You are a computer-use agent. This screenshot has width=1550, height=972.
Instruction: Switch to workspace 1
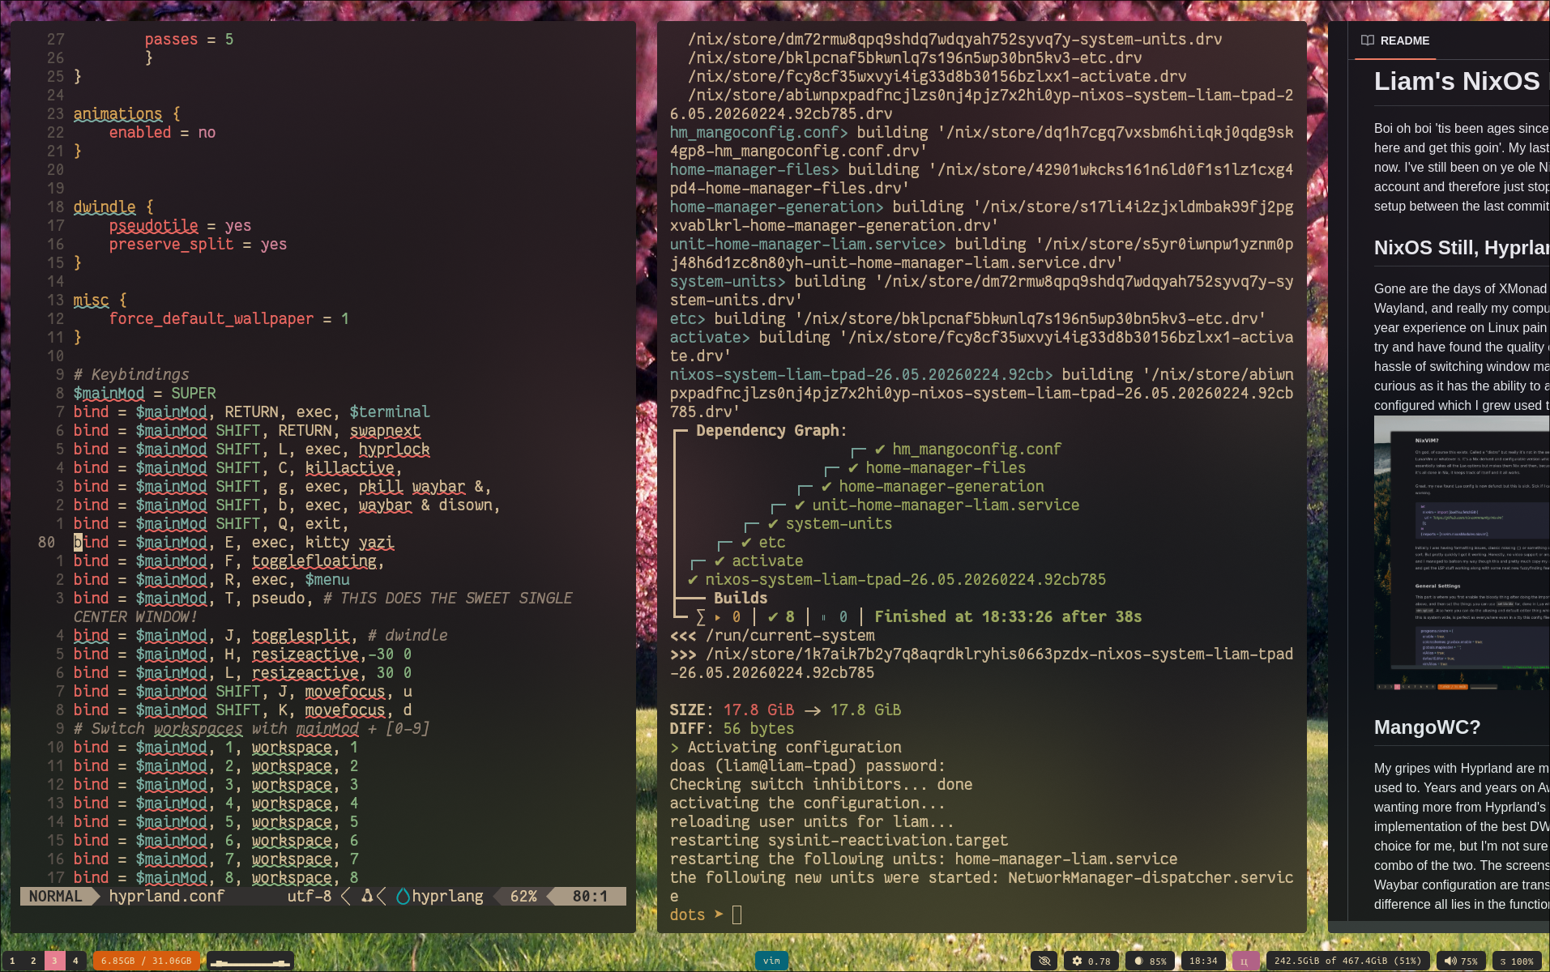12,961
